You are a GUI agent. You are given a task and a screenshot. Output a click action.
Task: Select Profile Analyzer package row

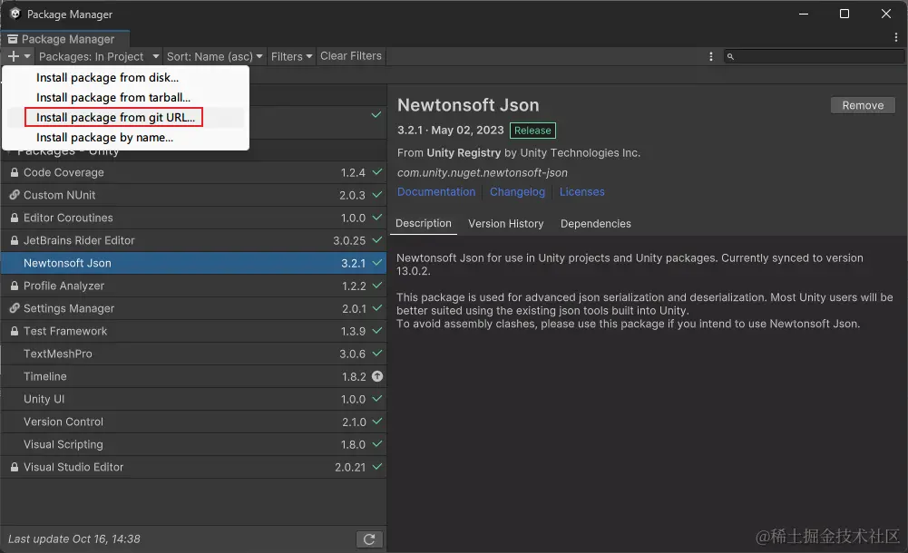click(193, 286)
